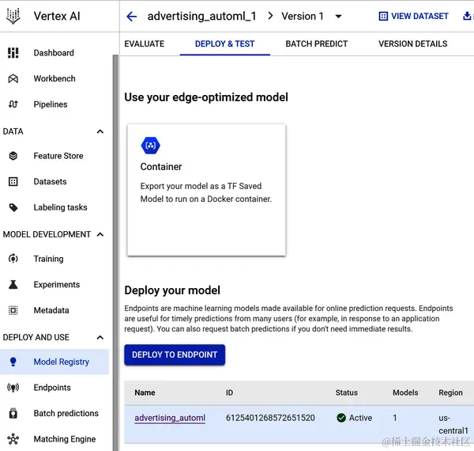The width and height of the screenshot is (474, 451).
Task: Open the advertising_automl endpoint link
Action: (170, 418)
